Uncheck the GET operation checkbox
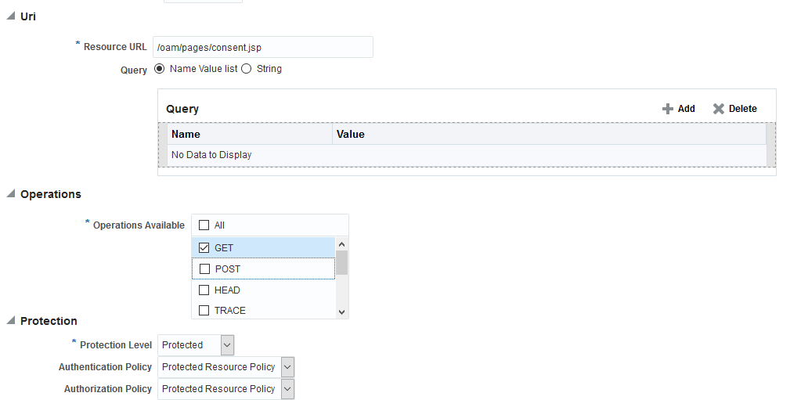Image resolution: width=790 pixels, height=400 pixels. tap(204, 247)
